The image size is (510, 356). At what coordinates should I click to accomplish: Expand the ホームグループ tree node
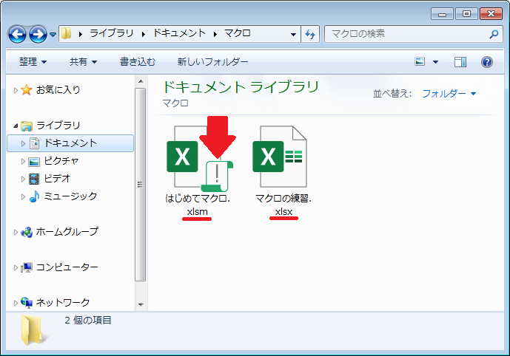[x=16, y=232]
